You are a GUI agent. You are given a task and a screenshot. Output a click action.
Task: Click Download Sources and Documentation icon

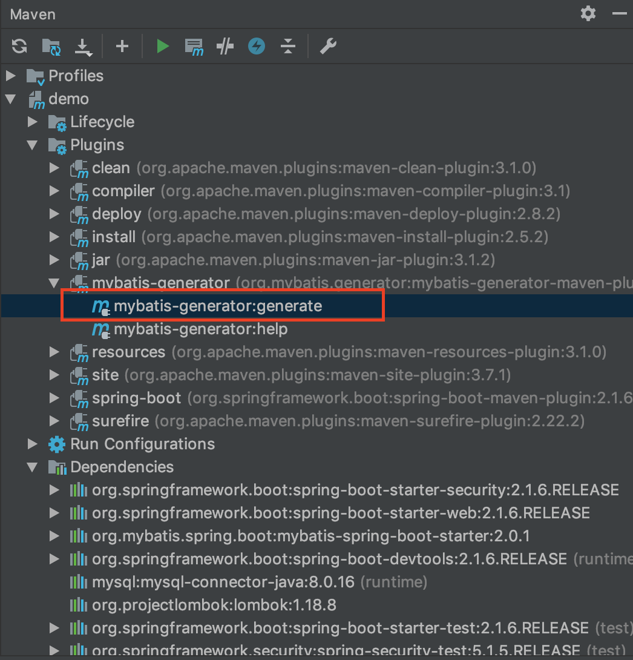(x=84, y=47)
